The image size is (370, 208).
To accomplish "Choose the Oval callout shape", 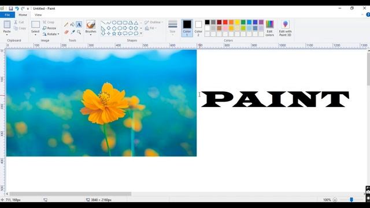I will coord(131,34).
